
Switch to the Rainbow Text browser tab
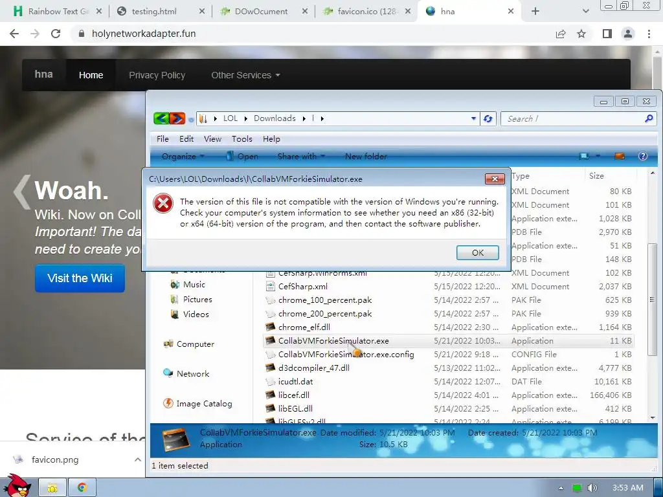(58, 12)
